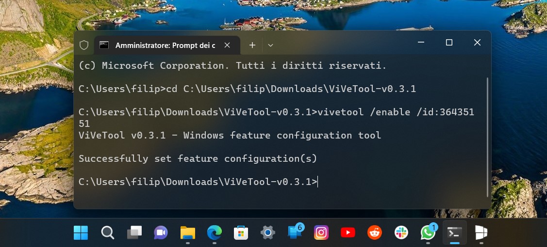
Task: Click the admin shield icon in Terminal
Action: click(x=83, y=45)
